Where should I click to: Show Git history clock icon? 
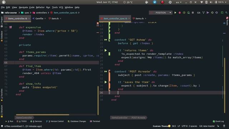tap(212, 13)
